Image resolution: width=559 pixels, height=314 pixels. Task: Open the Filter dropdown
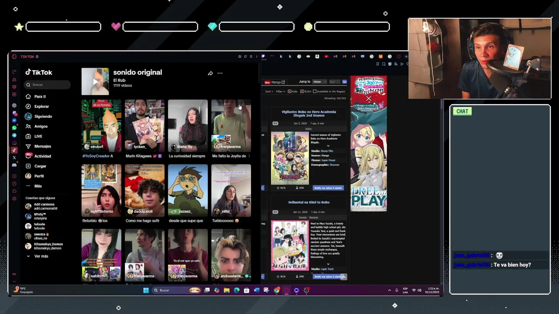pos(280,92)
